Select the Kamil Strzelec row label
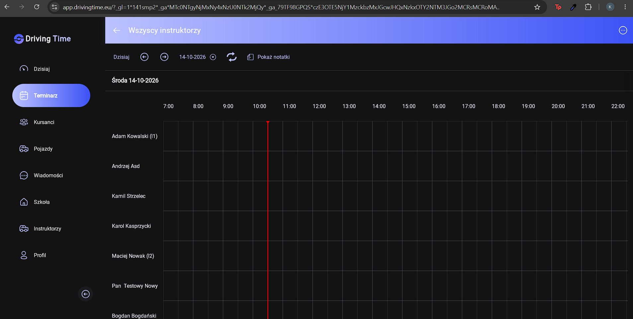The height and width of the screenshot is (319, 633). coord(128,196)
